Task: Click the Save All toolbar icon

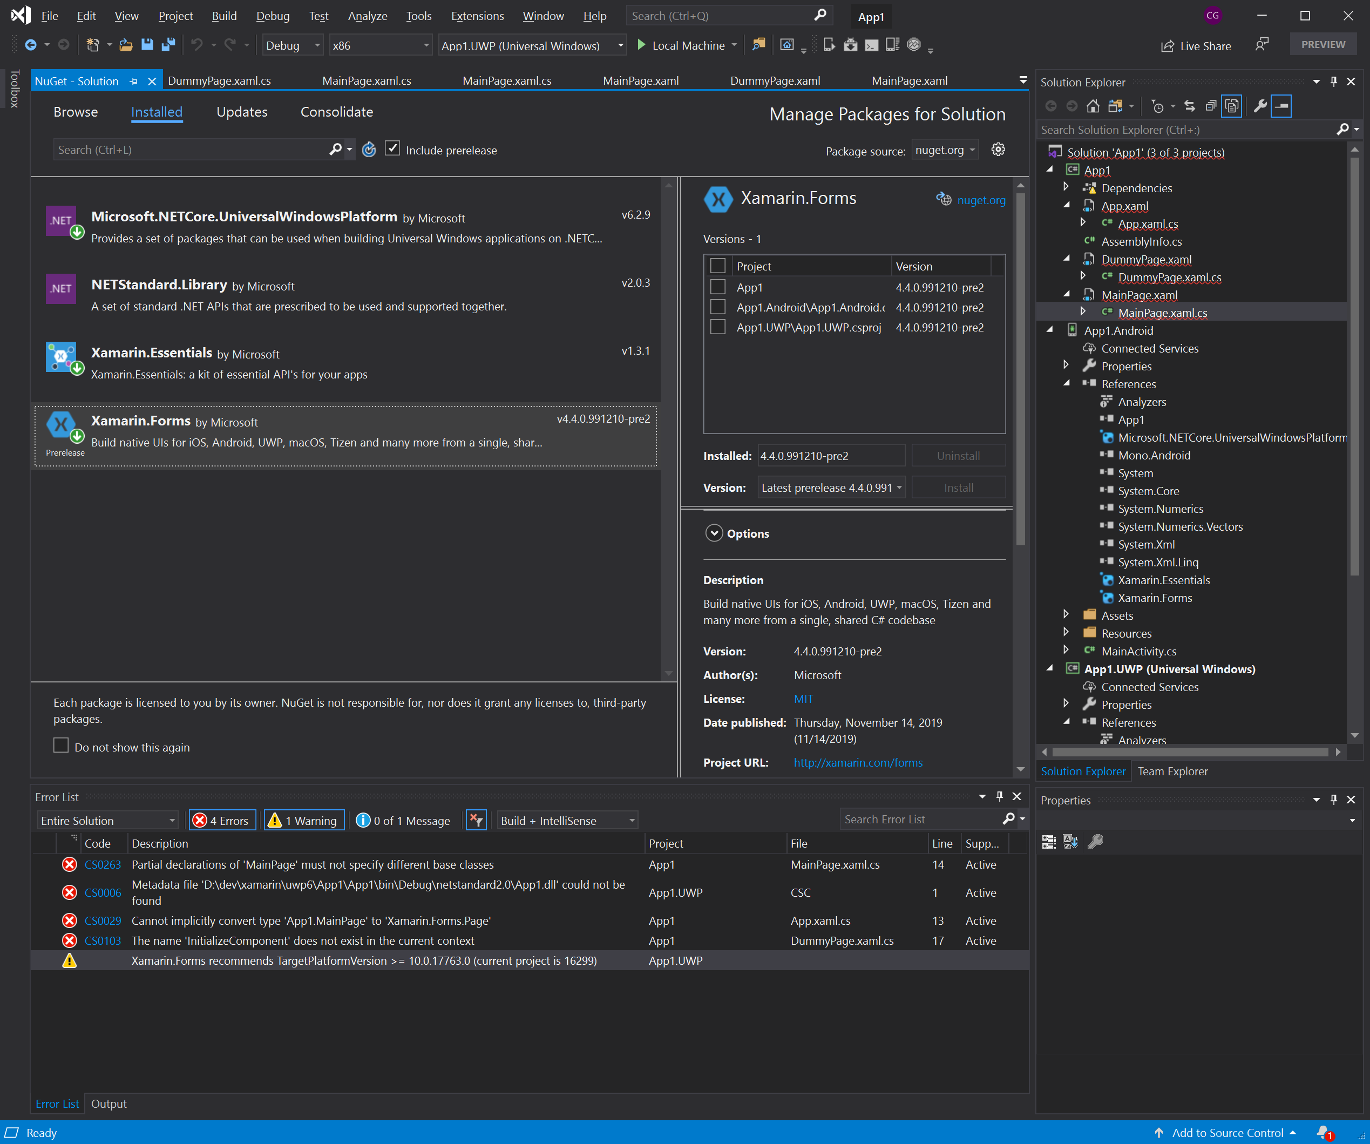Action: coord(168,45)
